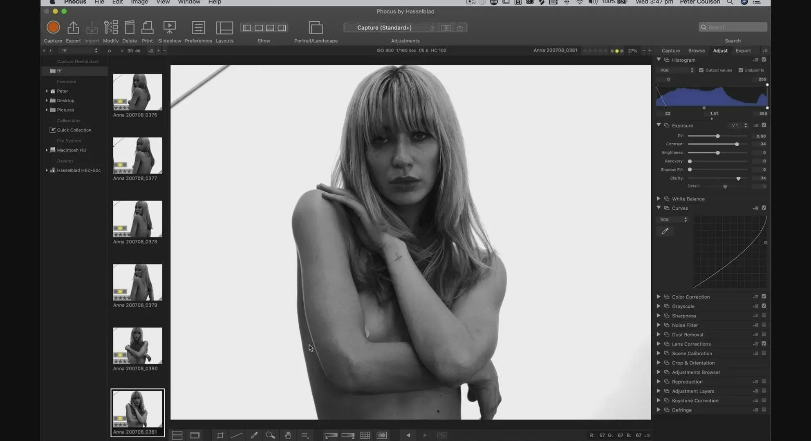Click the Portrait/Landscape rotate icon

point(316,28)
